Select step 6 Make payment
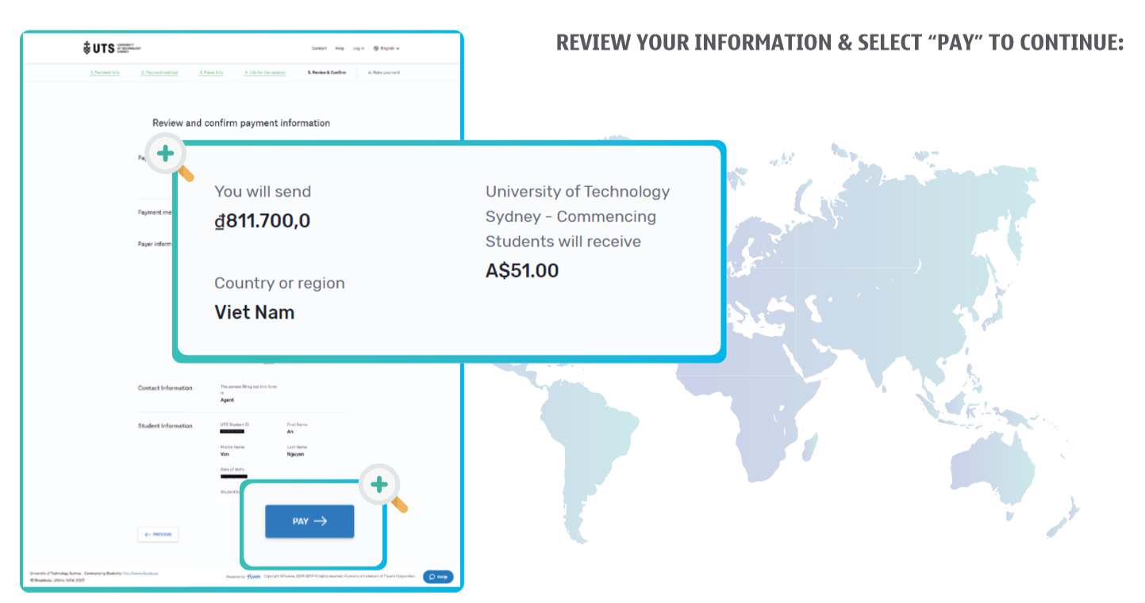The image size is (1145, 603). tap(384, 72)
